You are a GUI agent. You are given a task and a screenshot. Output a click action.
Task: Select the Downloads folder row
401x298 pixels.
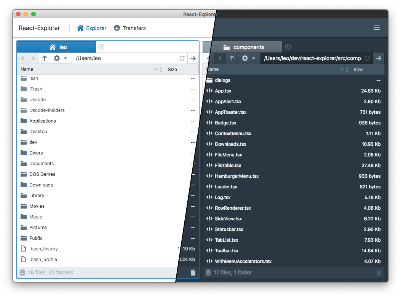pyautogui.click(x=40, y=185)
